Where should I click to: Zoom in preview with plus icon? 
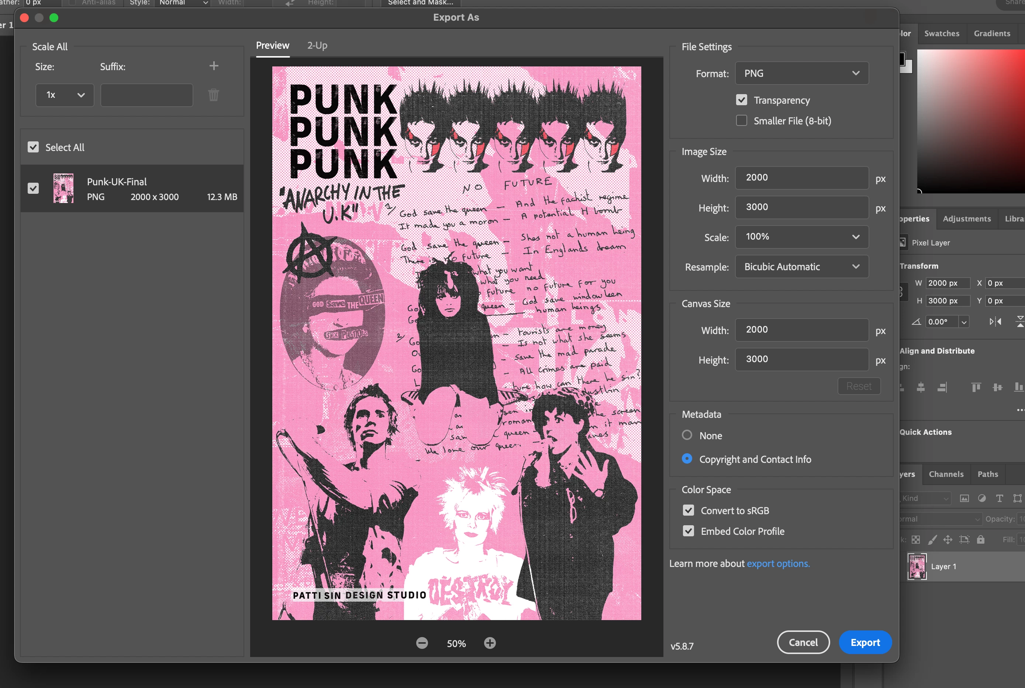(x=490, y=643)
